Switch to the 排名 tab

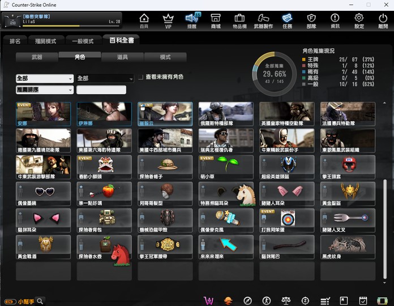[15, 41]
